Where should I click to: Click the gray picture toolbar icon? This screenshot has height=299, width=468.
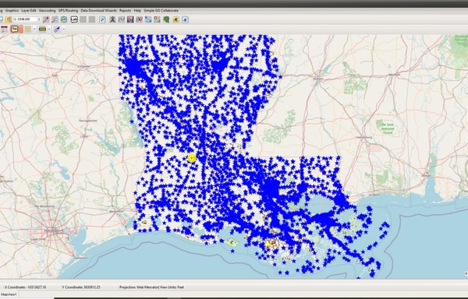[122, 19]
